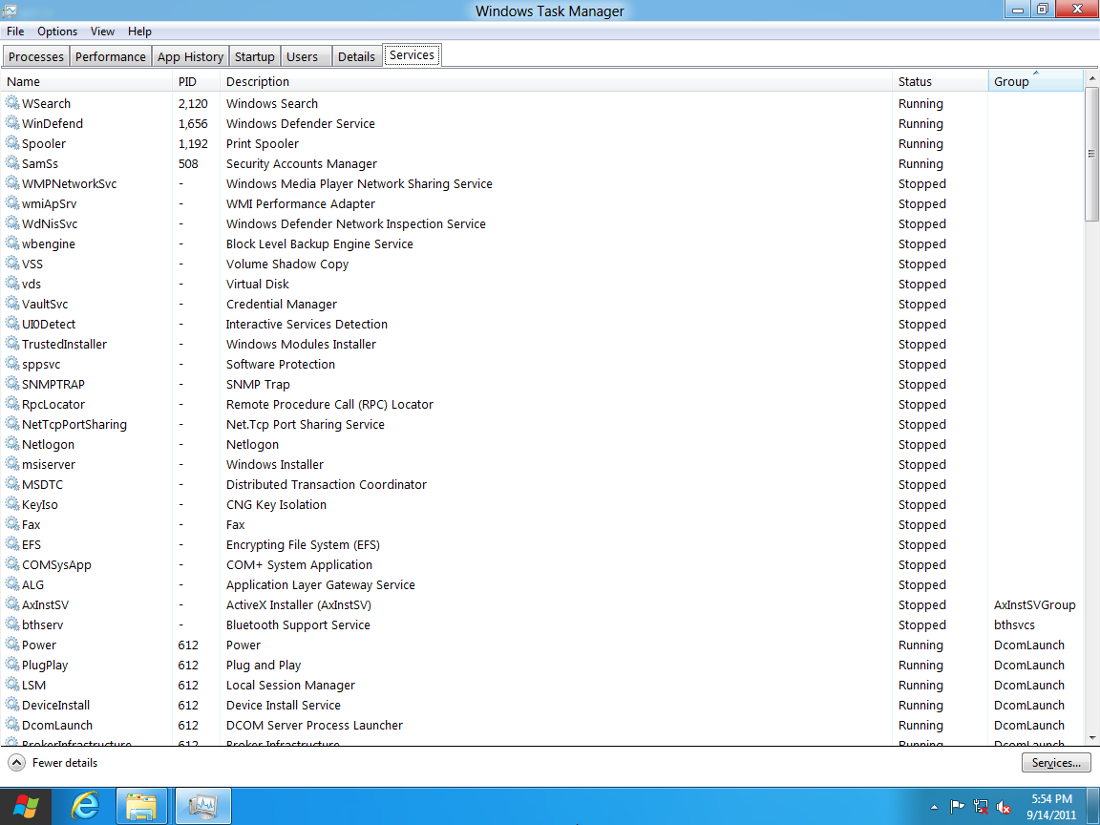The height and width of the screenshot is (825, 1100).
Task: Click the AxInstSVGroup group cell
Action: (x=1035, y=604)
